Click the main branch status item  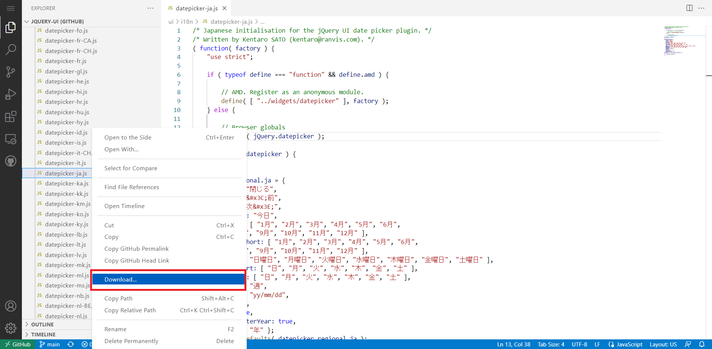coord(50,344)
